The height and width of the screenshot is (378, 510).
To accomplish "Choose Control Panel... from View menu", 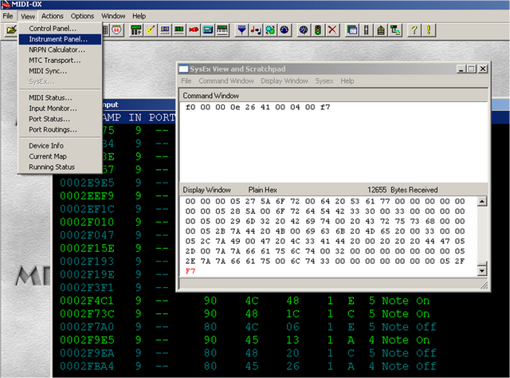I will tap(61, 29).
